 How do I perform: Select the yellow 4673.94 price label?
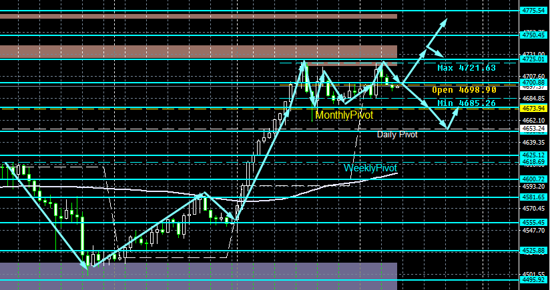(x=533, y=109)
